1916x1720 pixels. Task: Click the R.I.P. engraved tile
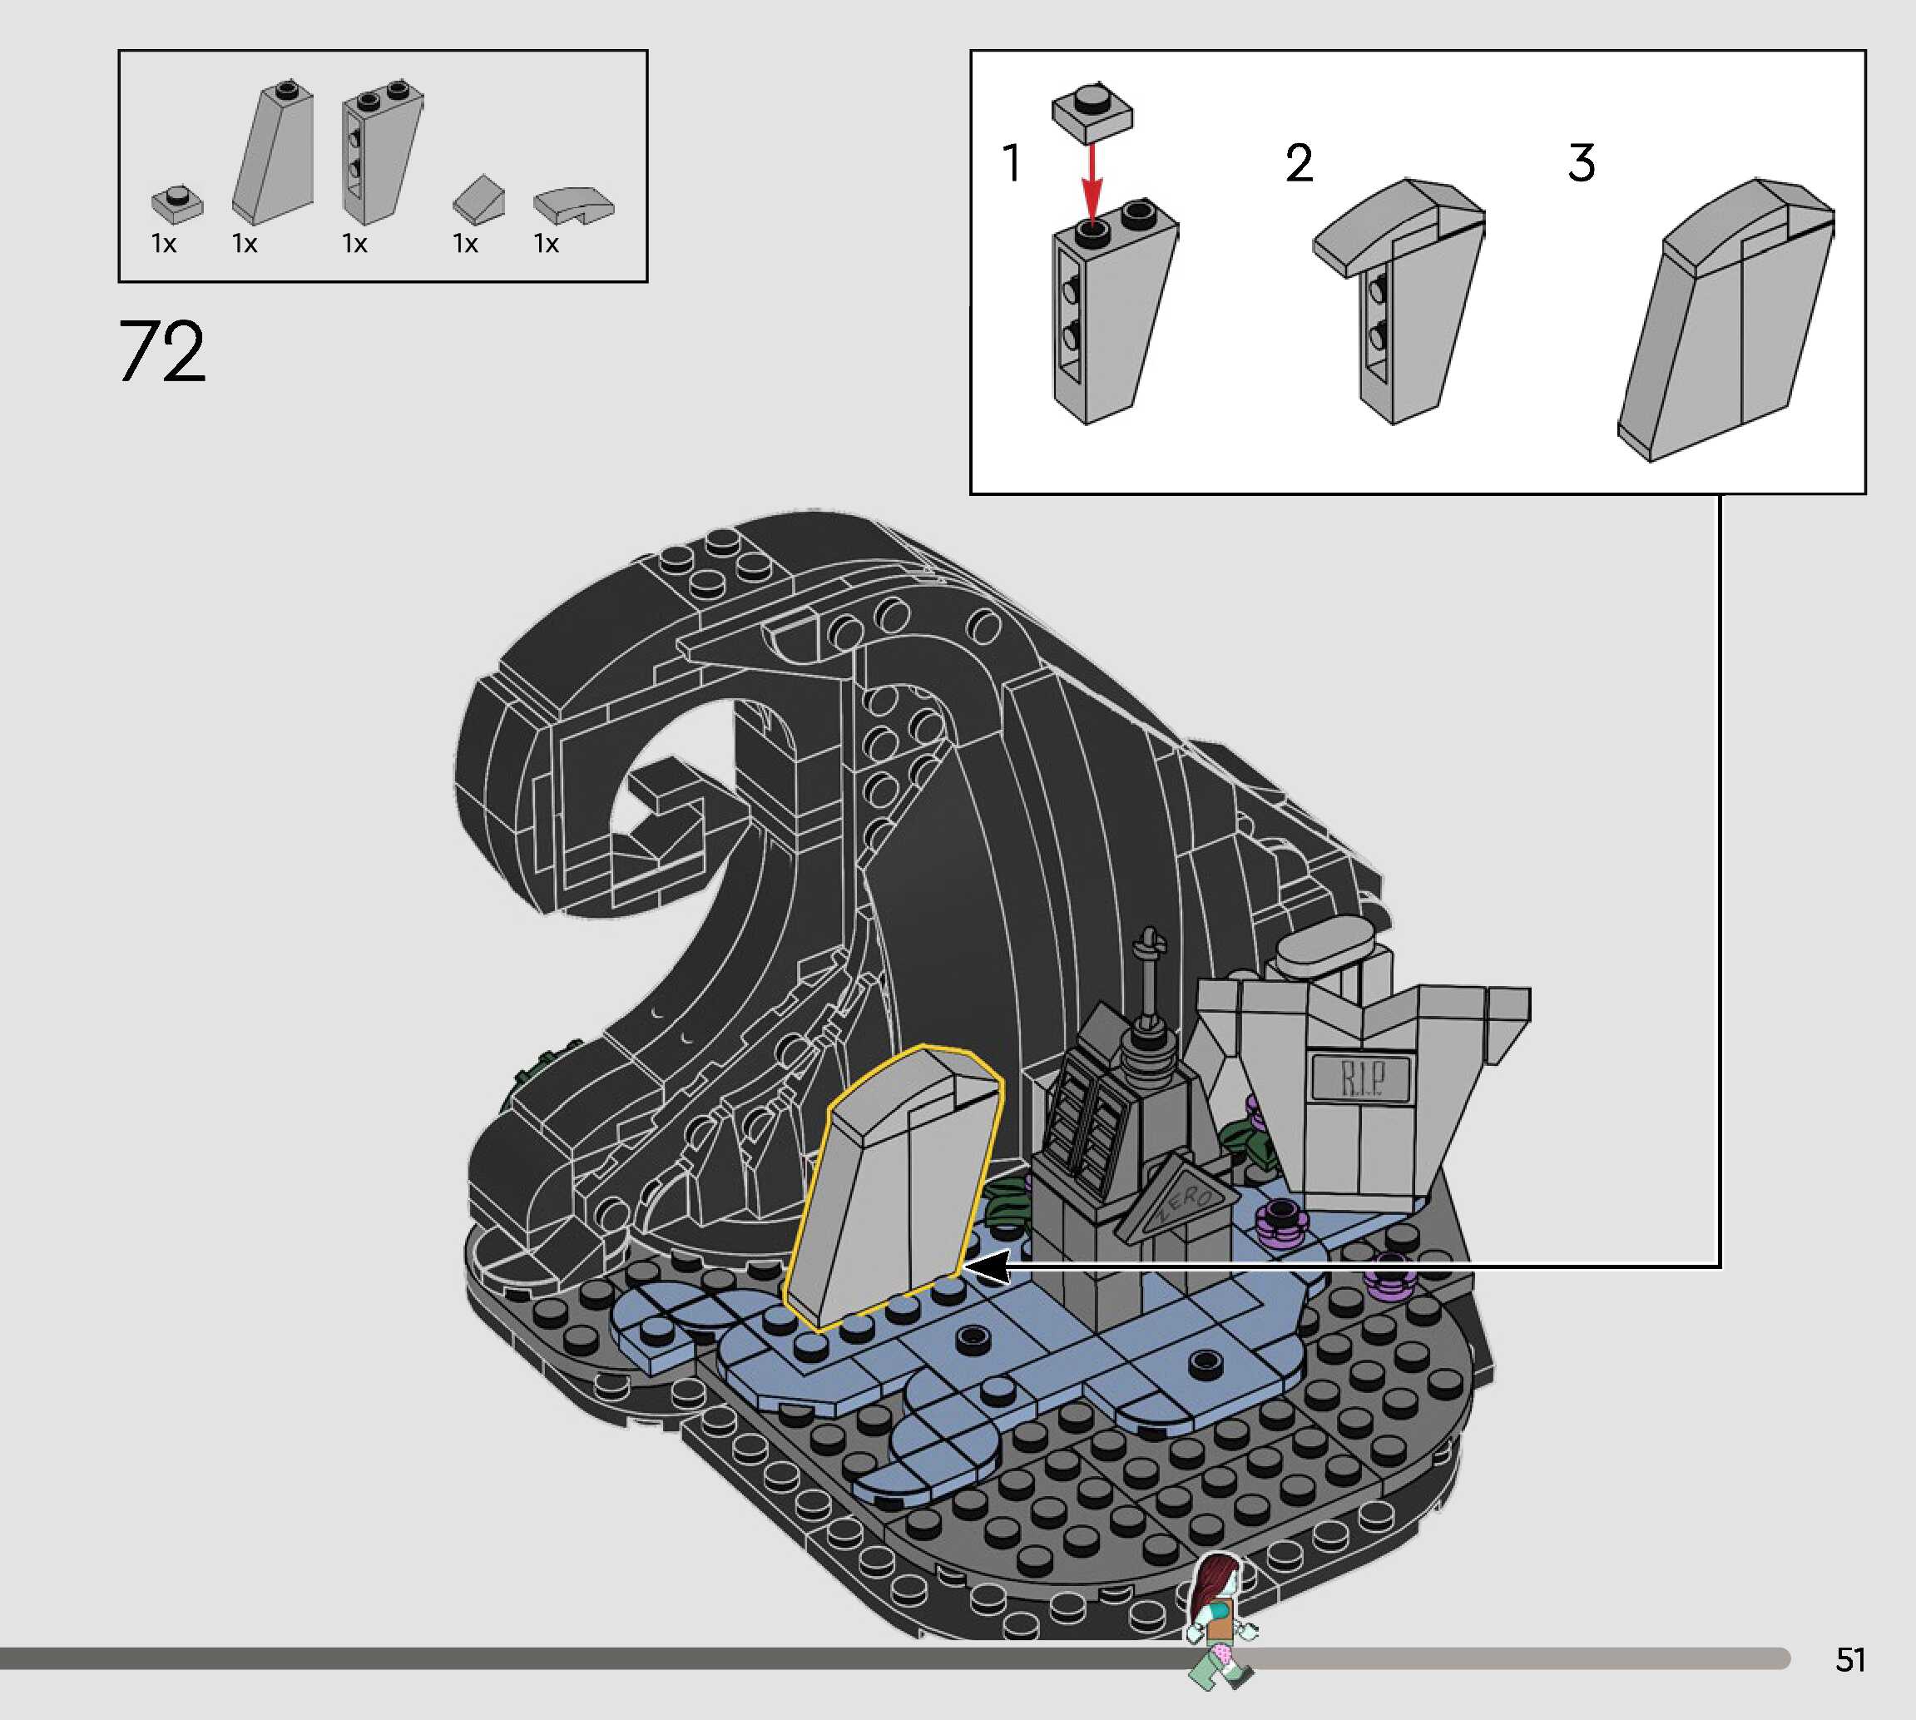point(1361,1078)
